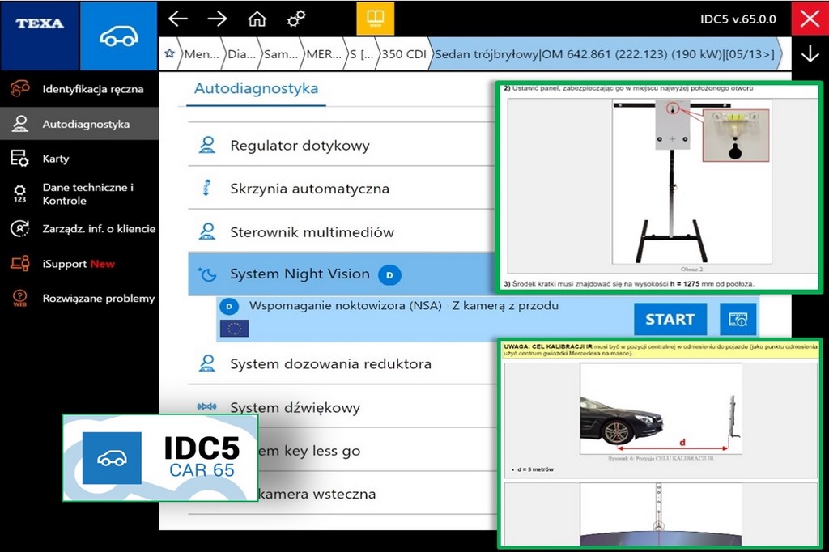
Task: Open the info screen icon beside START
Action: pyautogui.click(x=738, y=320)
